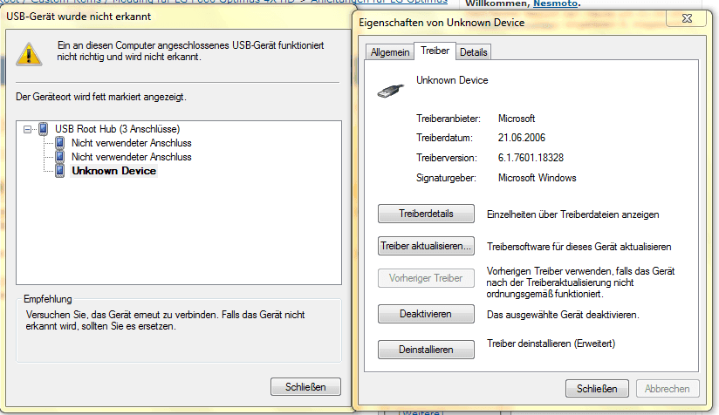Click the USB plug icon in properties
This screenshot has width=719, height=415.
391,91
